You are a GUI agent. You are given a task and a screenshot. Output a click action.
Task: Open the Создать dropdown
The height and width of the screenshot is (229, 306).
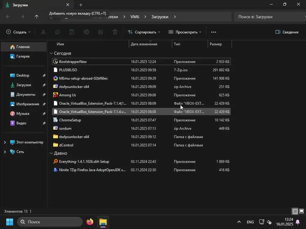18,32
